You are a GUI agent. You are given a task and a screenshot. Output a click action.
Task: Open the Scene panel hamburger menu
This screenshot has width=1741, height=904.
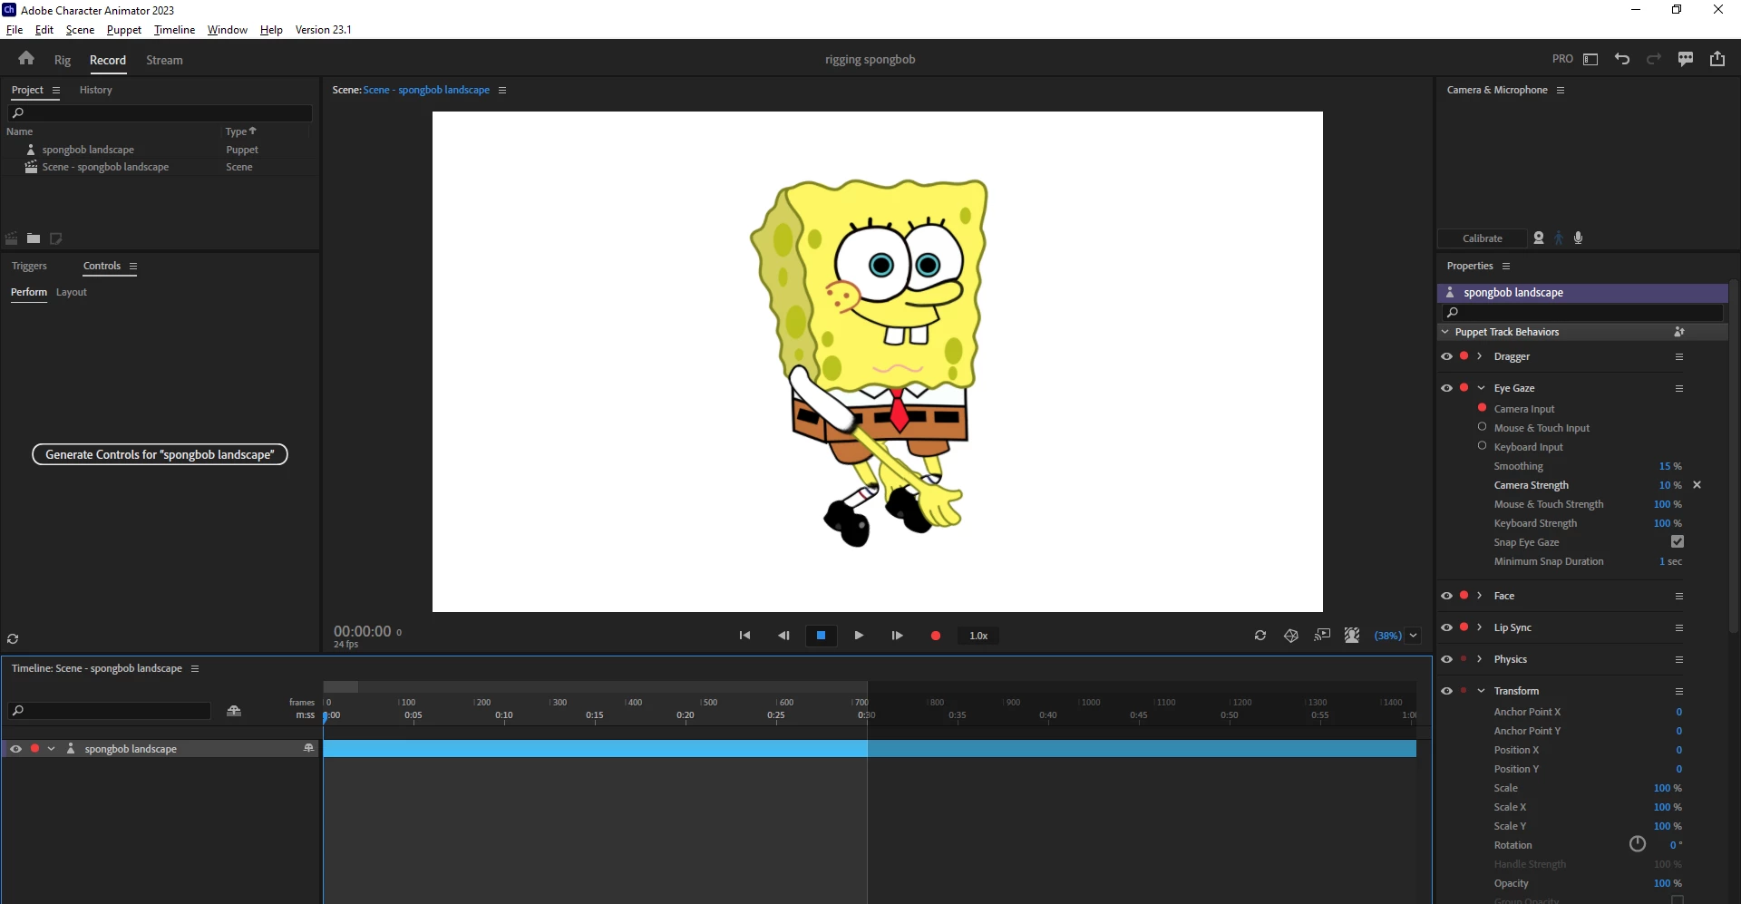point(502,90)
